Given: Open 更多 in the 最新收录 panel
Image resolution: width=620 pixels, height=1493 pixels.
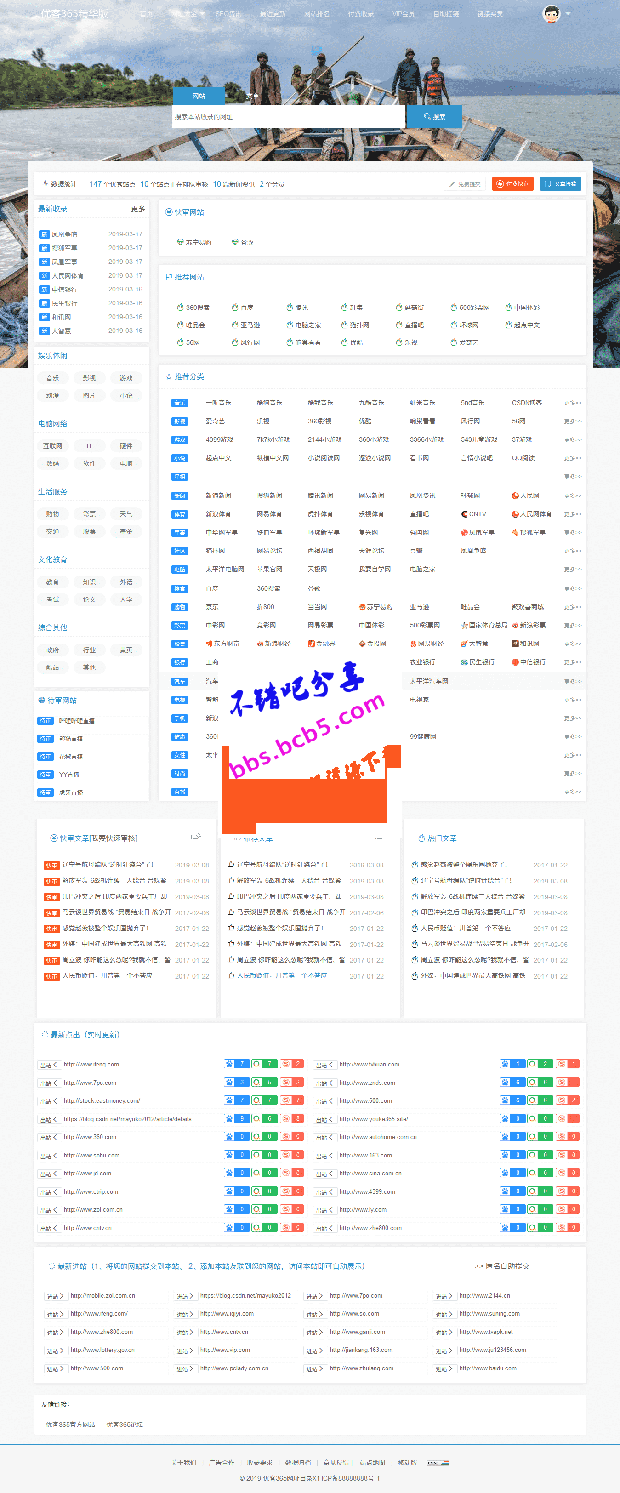Looking at the screenshot, I should (x=138, y=209).
